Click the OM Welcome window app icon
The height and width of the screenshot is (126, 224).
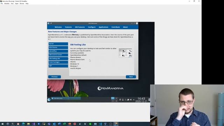[x=49, y=23]
